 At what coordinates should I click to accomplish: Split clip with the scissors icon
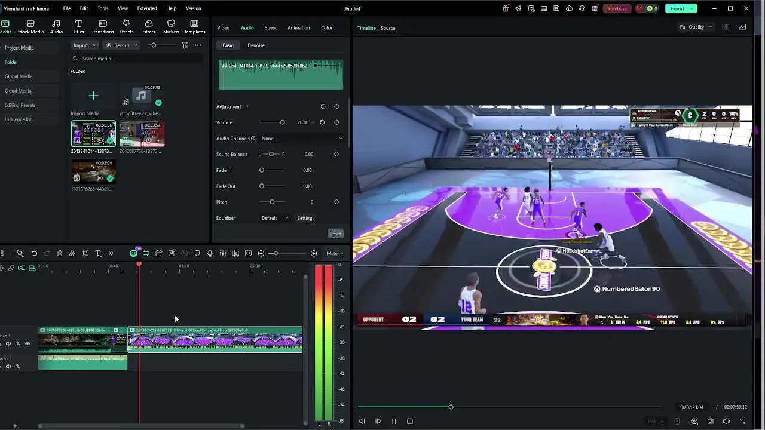click(72, 253)
